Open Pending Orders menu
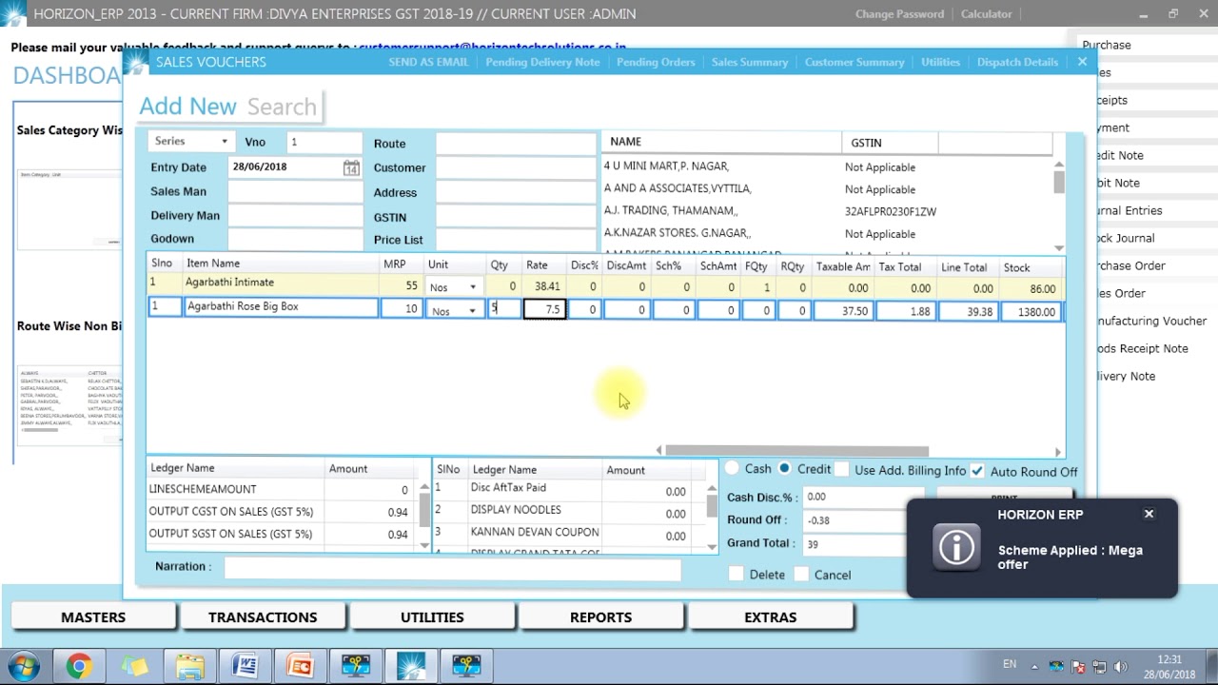Screen dimensions: 1218x685 656,62
